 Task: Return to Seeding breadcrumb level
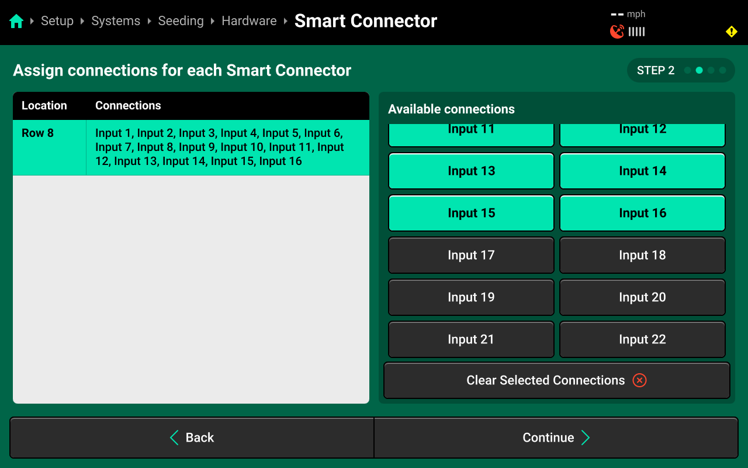181,21
